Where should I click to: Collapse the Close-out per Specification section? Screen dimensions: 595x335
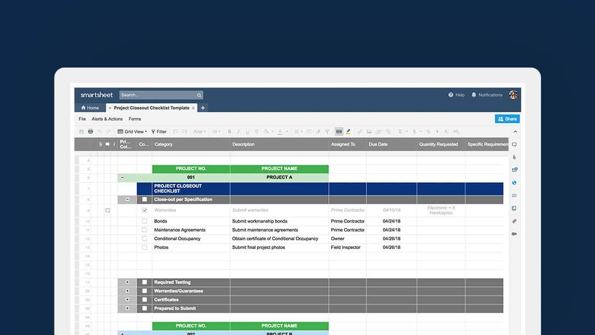coord(127,199)
